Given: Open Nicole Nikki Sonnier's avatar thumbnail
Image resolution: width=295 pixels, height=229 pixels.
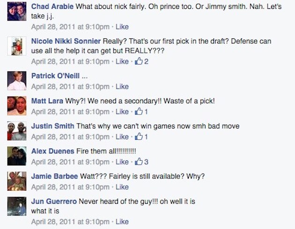Looking at the screenshot, I should 17,46.
